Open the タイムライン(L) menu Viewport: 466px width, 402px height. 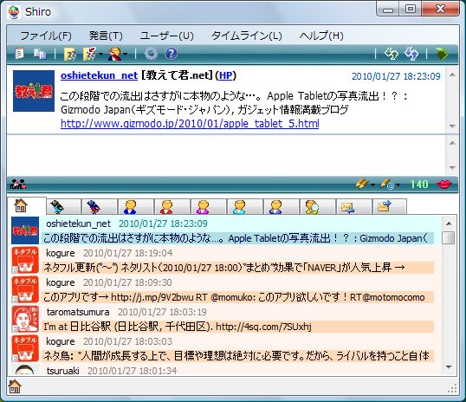(246, 36)
